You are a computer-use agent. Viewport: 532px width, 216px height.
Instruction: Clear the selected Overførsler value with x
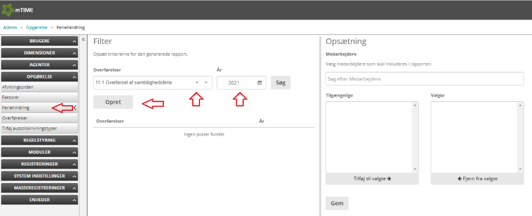coord(197,82)
